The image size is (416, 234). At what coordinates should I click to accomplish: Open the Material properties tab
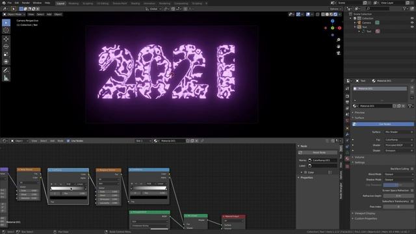tap(347, 159)
